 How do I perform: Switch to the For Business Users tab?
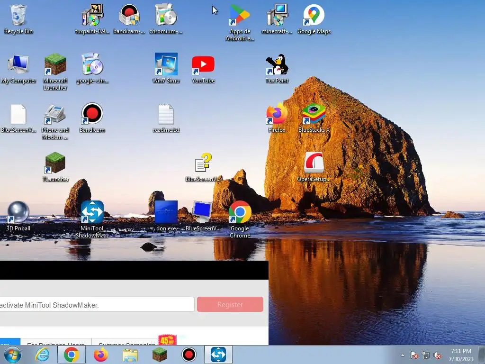56,342
